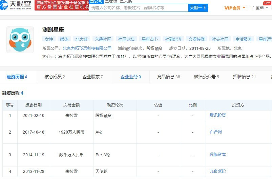
Task: Click the 生活服务 tag
Action: click(x=244, y=39)
